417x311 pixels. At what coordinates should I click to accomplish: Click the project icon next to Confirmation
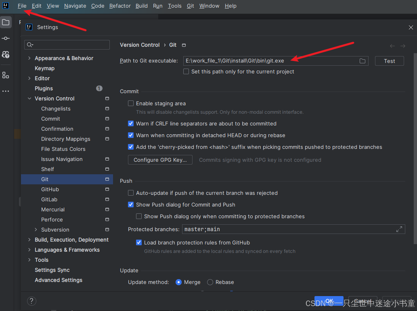pyautogui.click(x=107, y=129)
